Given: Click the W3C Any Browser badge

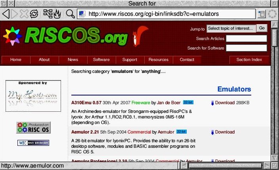Looking at the screenshot, I should [33, 143].
